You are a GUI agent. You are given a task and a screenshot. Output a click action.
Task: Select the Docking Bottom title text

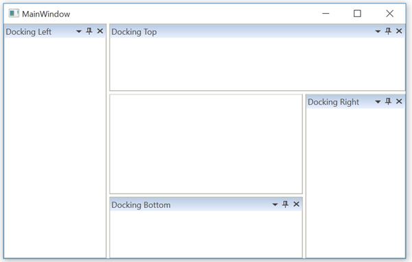pyautogui.click(x=141, y=205)
